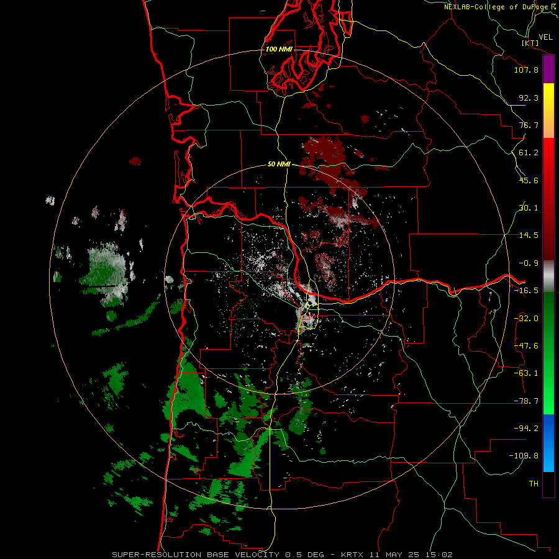559x559 pixels.
Task: Select the -32.0 velocity scale label
Action: coord(526,319)
